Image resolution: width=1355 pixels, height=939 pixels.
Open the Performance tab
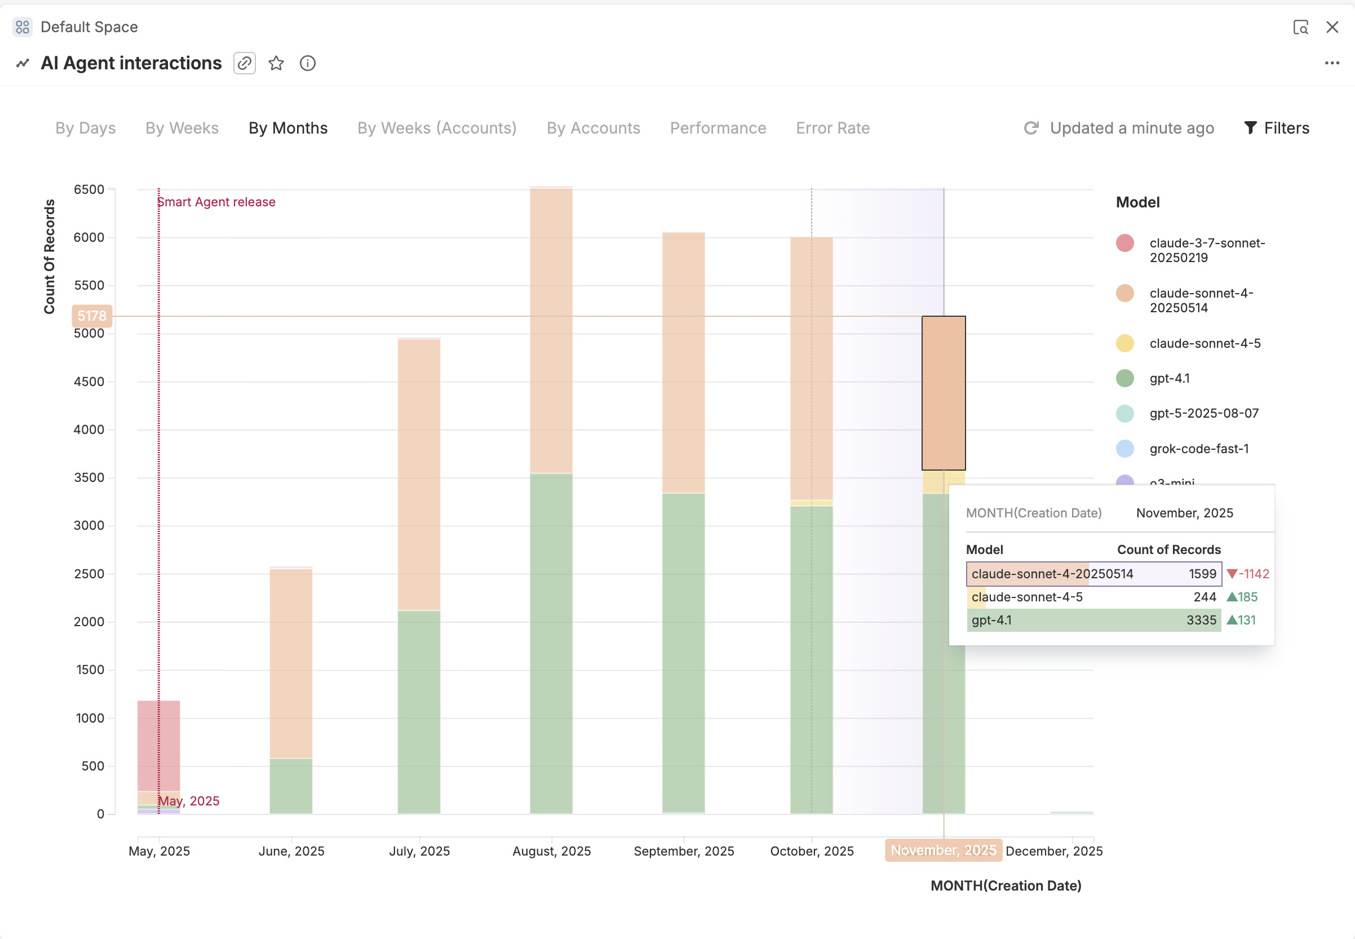718,129
